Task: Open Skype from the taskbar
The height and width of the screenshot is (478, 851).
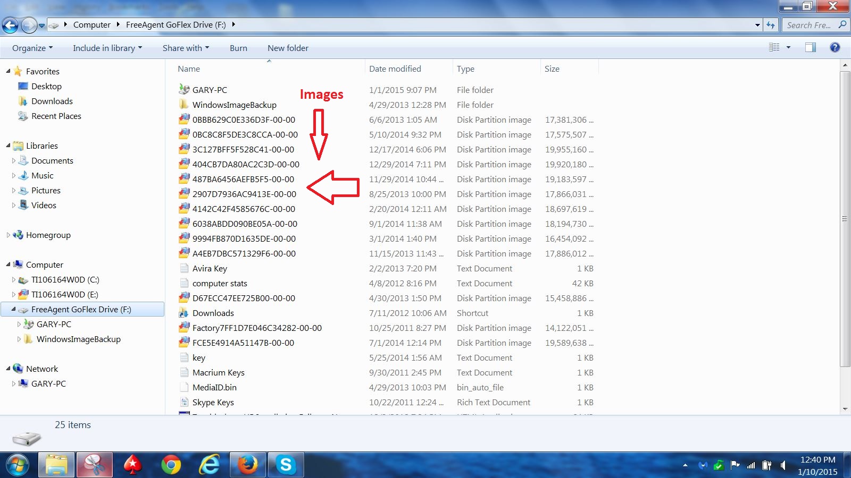Action: 286,465
